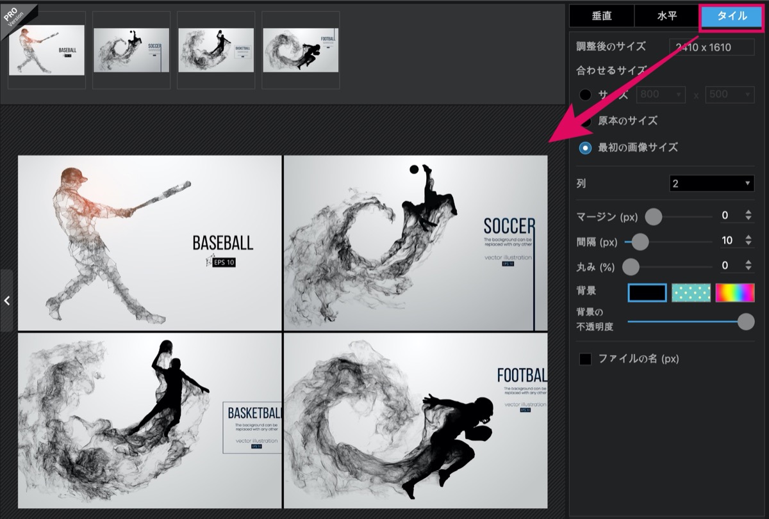769x519 pixels.
Task: Click the 間隔 (px) slider handle
Action: tap(640, 241)
